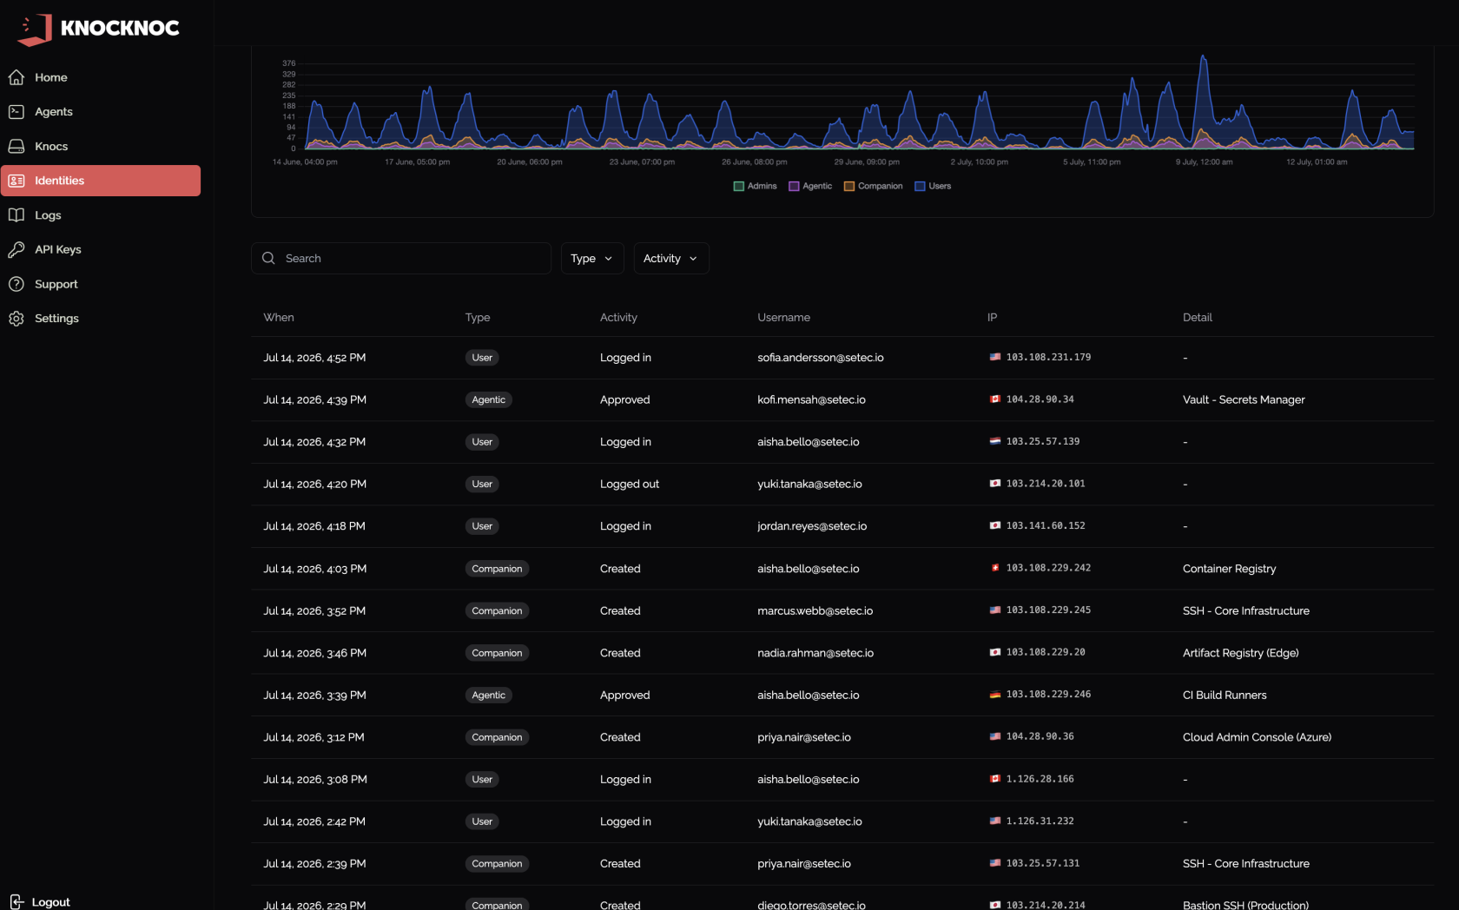Click the Logout door icon
The width and height of the screenshot is (1459, 910).
point(17,901)
